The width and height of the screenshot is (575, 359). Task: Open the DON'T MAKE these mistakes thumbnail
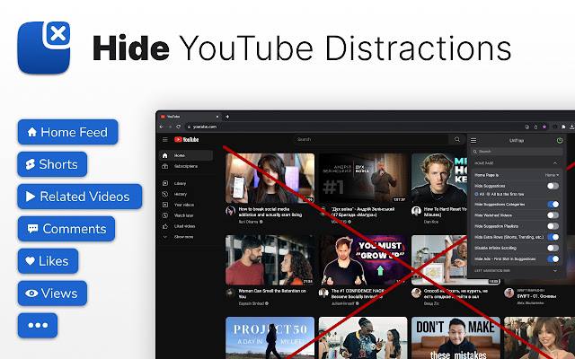pos(456,337)
